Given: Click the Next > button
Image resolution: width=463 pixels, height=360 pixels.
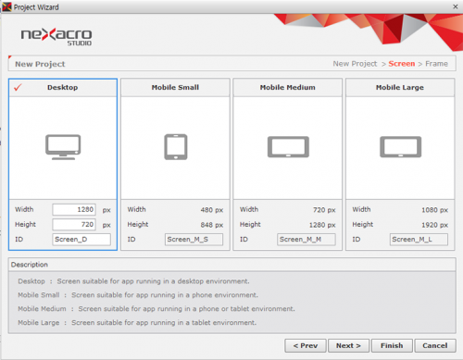Looking at the screenshot, I should coord(348,345).
